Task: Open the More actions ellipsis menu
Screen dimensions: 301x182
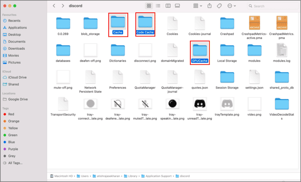Action: [231, 6]
